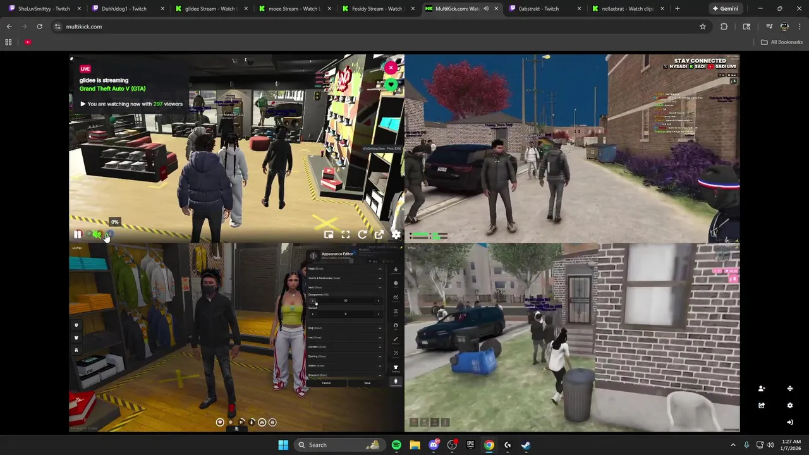Toggle picture-in-picture on glidee stream
The width and height of the screenshot is (809, 455).
[x=329, y=234]
